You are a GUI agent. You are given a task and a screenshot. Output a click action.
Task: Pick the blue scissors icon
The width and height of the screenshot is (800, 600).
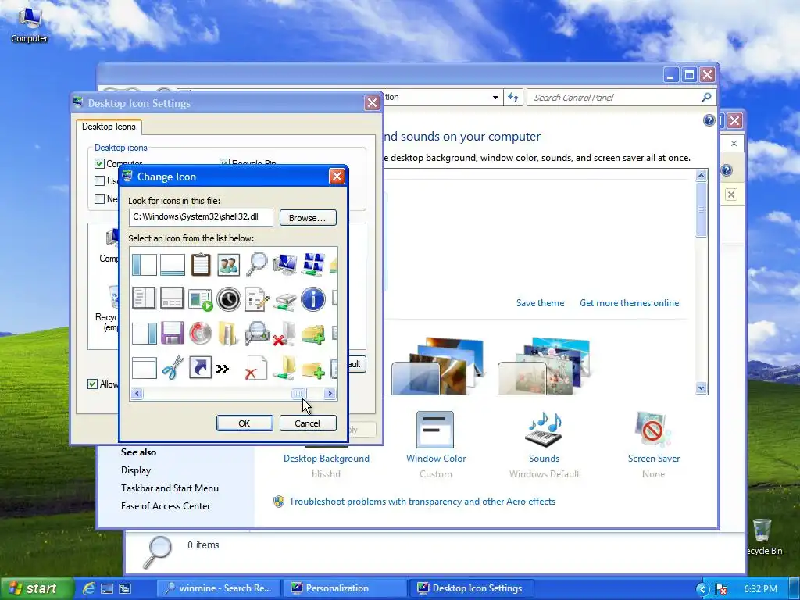click(x=173, y=367)
